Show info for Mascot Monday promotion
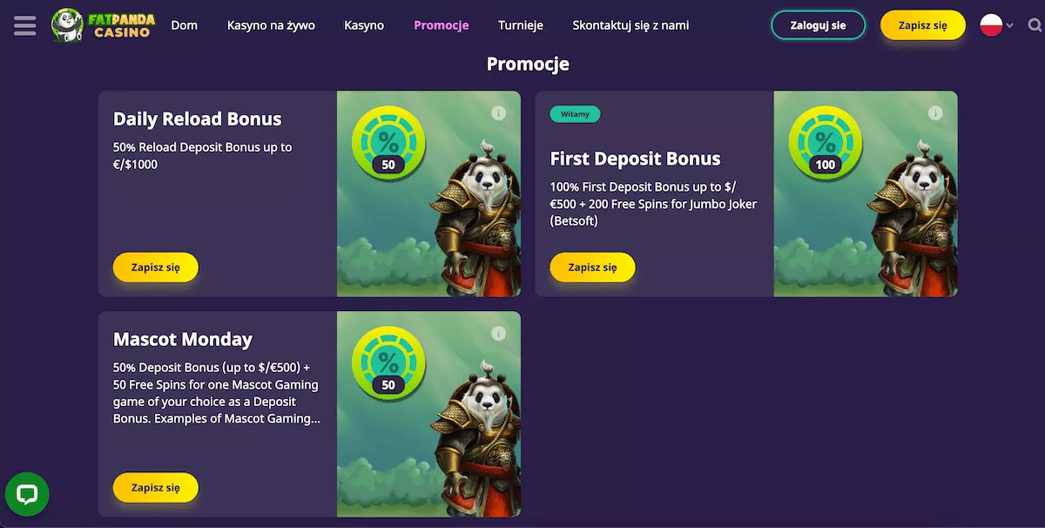Image resolution: width=1045 pixels, height=528 pixels. click(498, 334)
